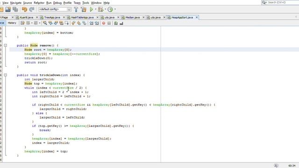Open notifications icon in status bar
This screenshot has width=299, height=168.
pyautogui.click(x=276, y=165)
